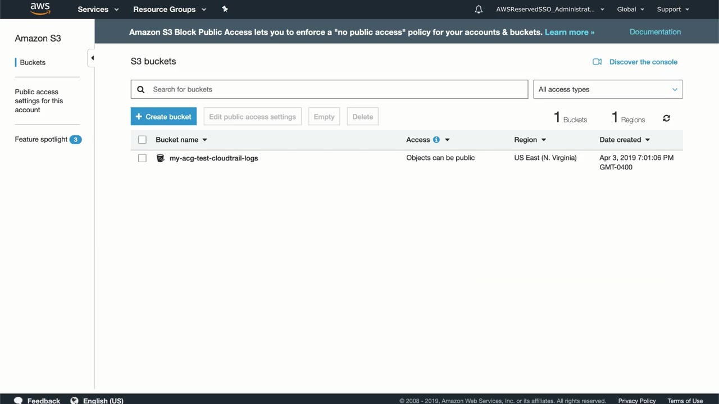Viewport: 719px width, 404px height.
Task: Click the Amazon S3 sidebar title
Action: 38,38
